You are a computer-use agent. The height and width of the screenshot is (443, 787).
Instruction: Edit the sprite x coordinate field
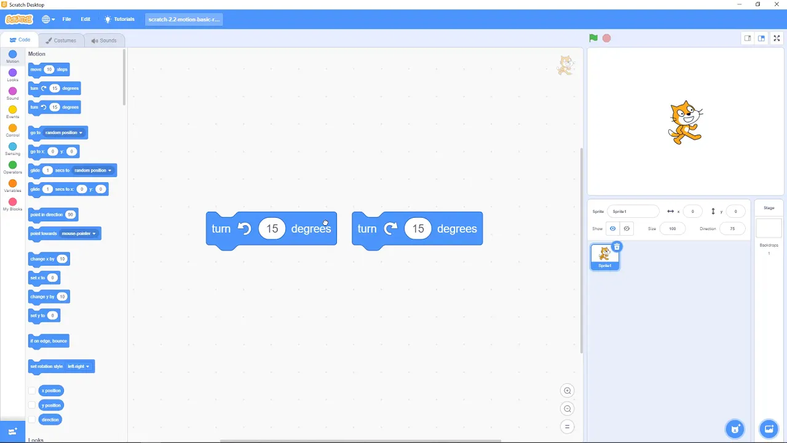(692, 212)
